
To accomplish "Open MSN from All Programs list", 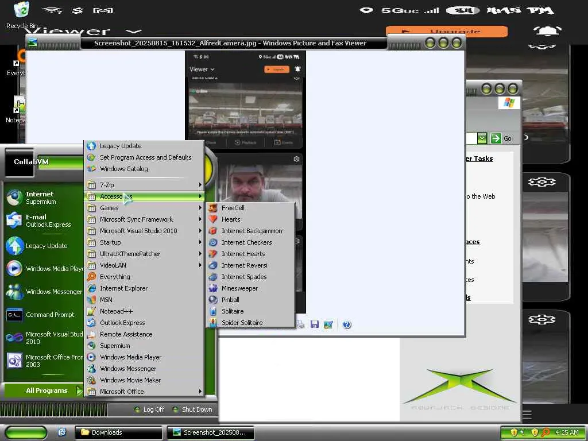I will pyautogui.click(x=145, y=300).
